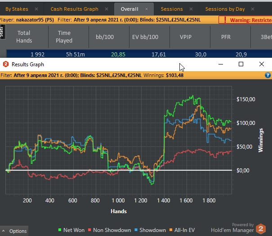Image resolution: width=272 pixels, height=236 pixels.
Task: Sort by VPIP column header
Action: pos(185,37)
